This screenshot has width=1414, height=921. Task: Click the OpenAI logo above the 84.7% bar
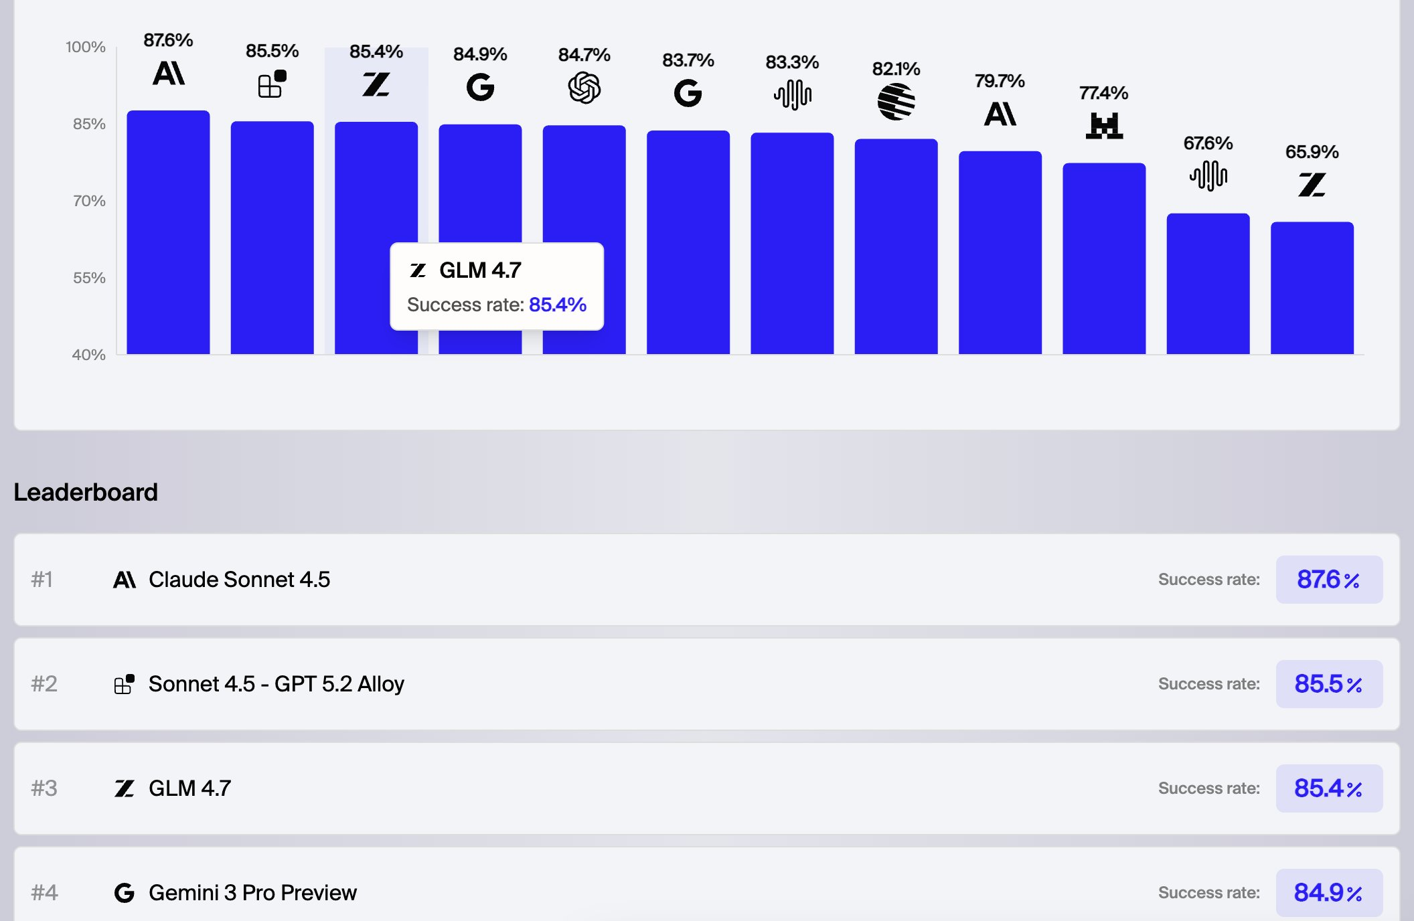(584, 88)
